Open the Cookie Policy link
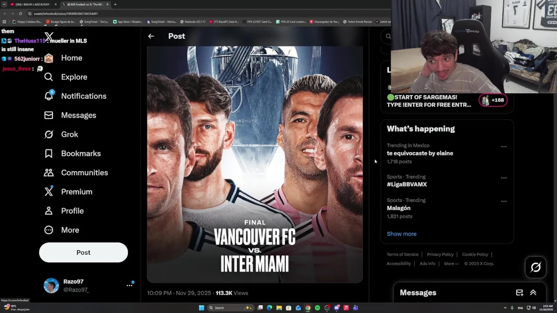 coord(475,254)
